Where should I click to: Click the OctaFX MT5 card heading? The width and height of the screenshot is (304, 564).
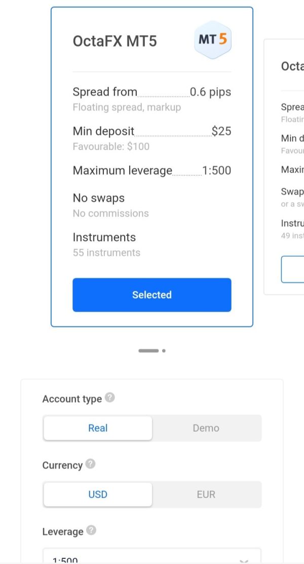(x=115, y=41)
